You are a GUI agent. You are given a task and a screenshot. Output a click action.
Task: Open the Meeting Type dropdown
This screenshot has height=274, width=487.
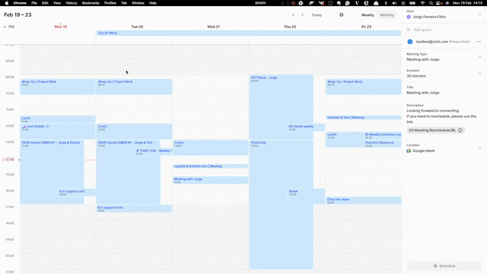pyautogui.click(x=480, y=56)
